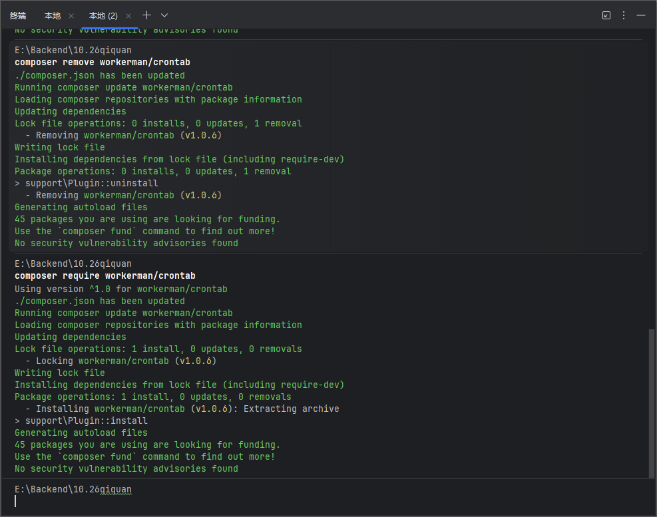Close the 本地 terminal tab
Screen dimensions: 657x517
[71, 16]
